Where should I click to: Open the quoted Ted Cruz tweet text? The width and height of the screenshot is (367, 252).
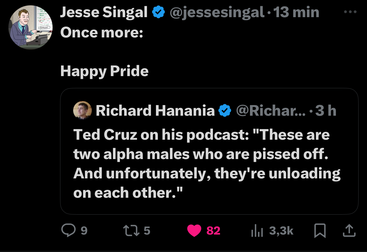pos(207,164)
